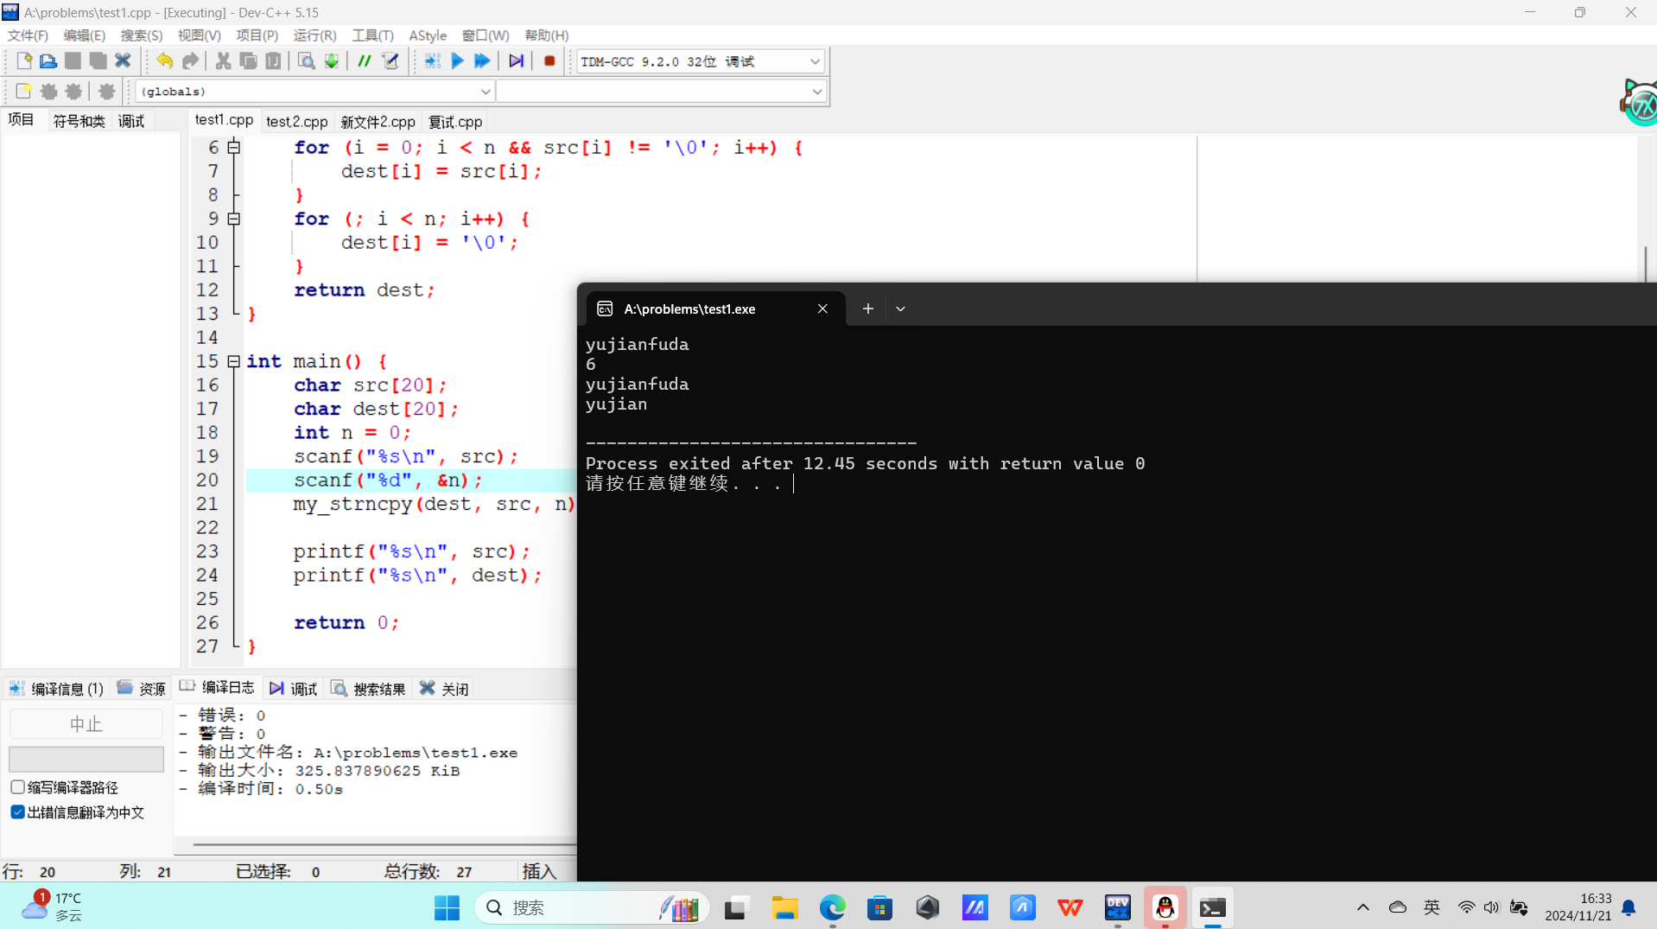Image resolution: width=1657 pixels, height=929 pixels.
Task: Copy the selected code
Action: 248,61
